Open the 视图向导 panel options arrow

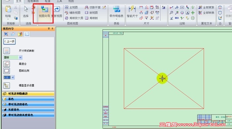(49, 29)
